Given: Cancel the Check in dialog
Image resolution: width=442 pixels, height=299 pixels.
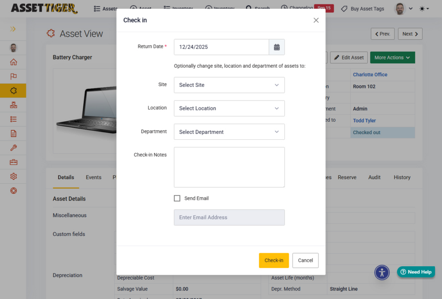Looking at the screenshot, I should (305, 260).
